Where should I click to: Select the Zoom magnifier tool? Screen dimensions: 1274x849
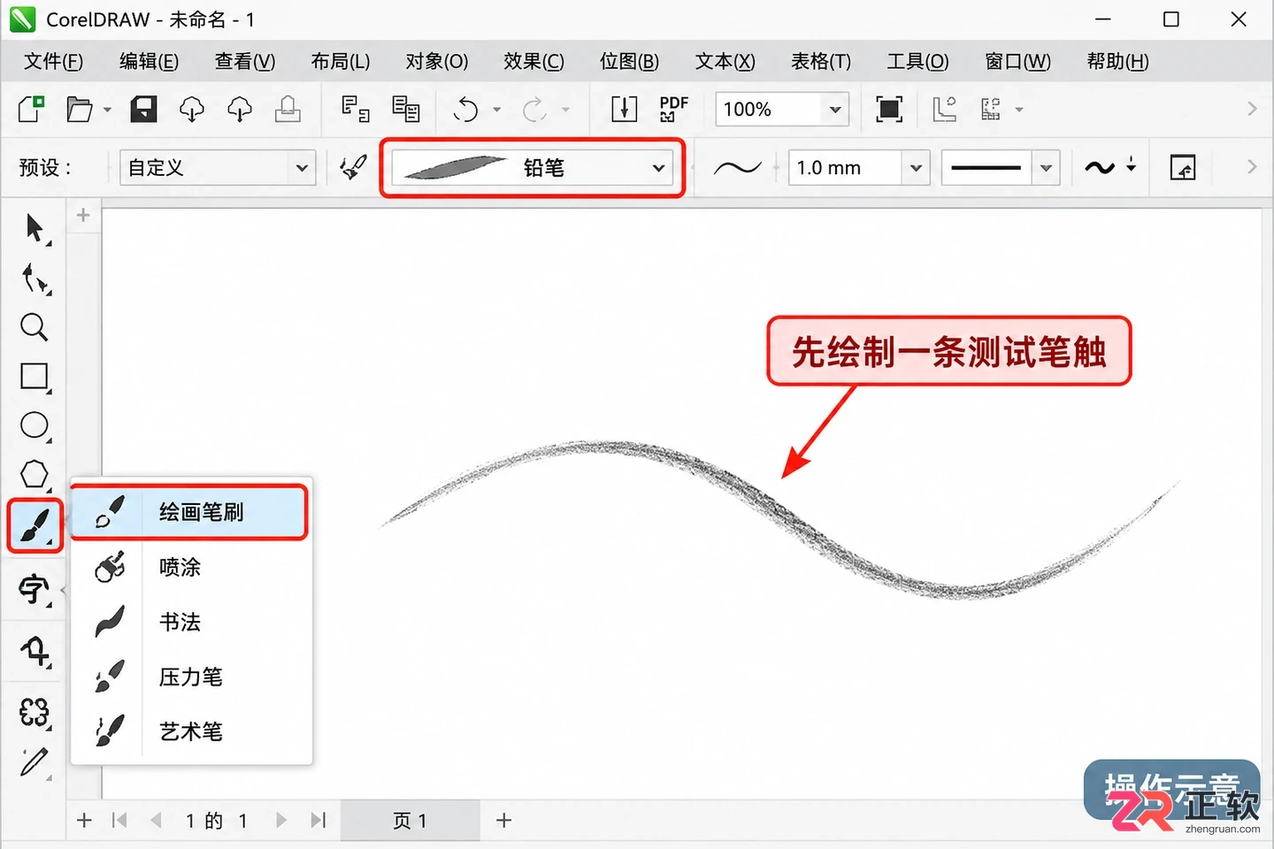(34, 327)
